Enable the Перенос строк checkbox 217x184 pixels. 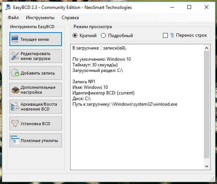[165, 36]
